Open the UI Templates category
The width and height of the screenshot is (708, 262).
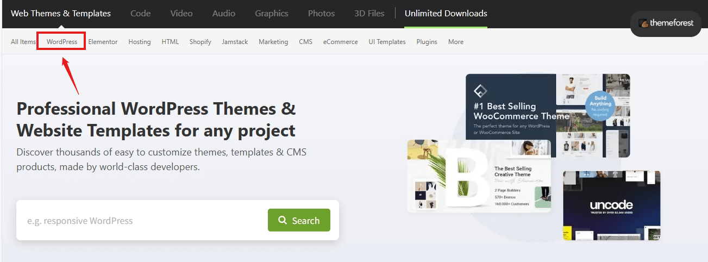coord(387,42)
